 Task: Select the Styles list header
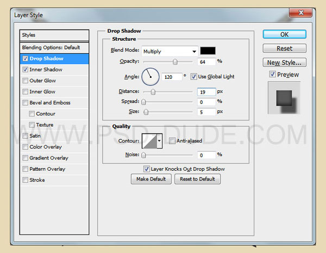pyautogui.click(x=54, y=35)
